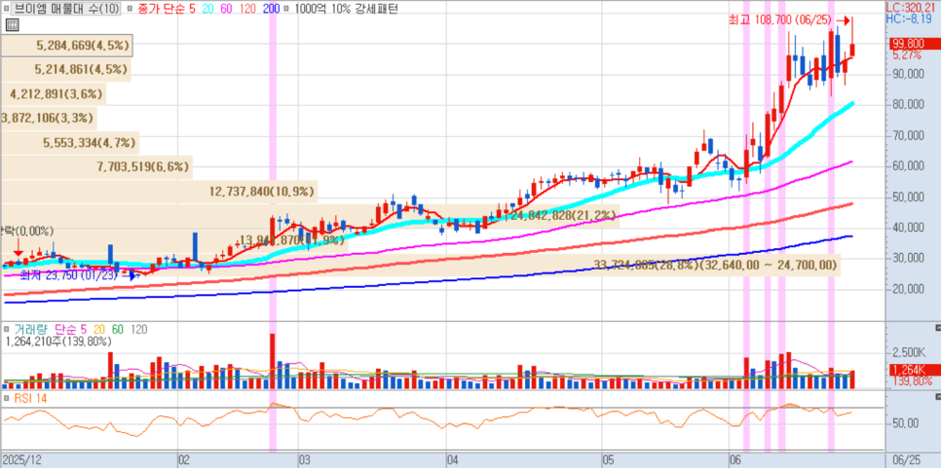
Task: Click the 1,264K volume tag
Action: tap(914, 369)
